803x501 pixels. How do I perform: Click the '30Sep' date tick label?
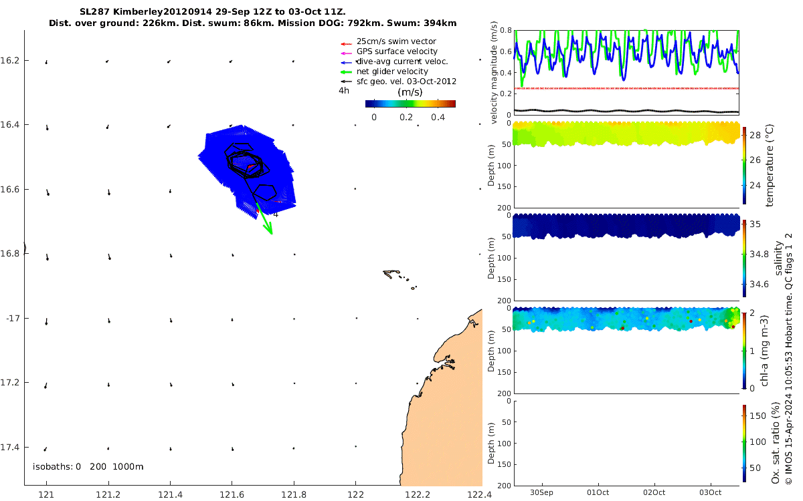[541, 492]
